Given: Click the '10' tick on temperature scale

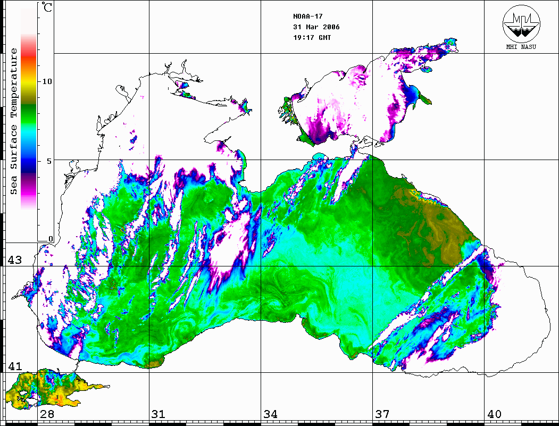Looking at the screenshot, I should click(x=47, y=81).
